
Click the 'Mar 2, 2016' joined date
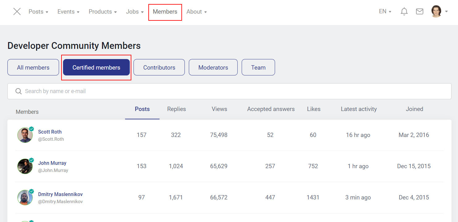point(414,135)
